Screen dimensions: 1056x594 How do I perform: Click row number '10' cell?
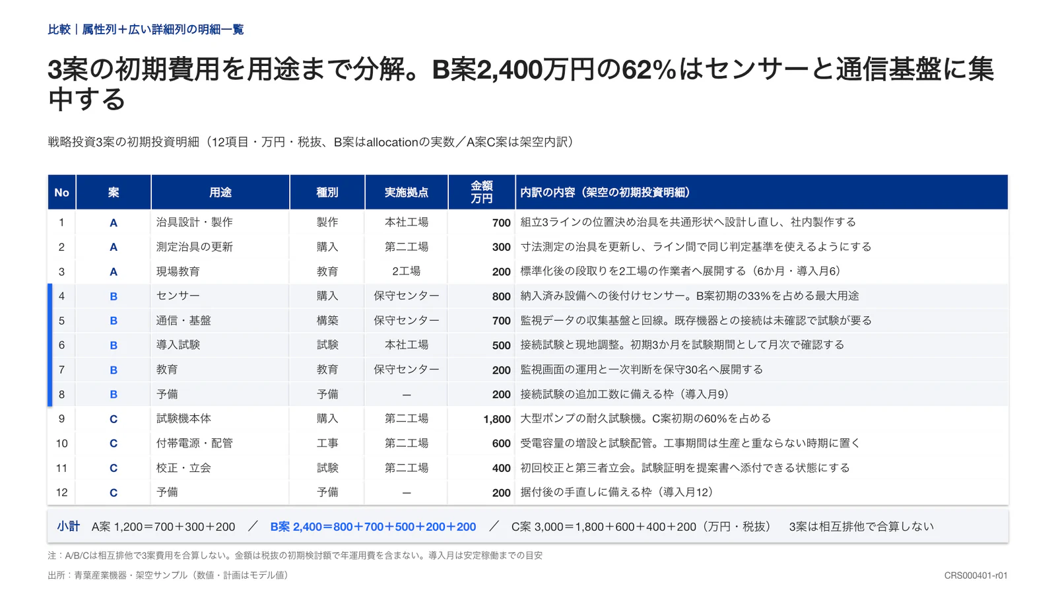(61, 444)
